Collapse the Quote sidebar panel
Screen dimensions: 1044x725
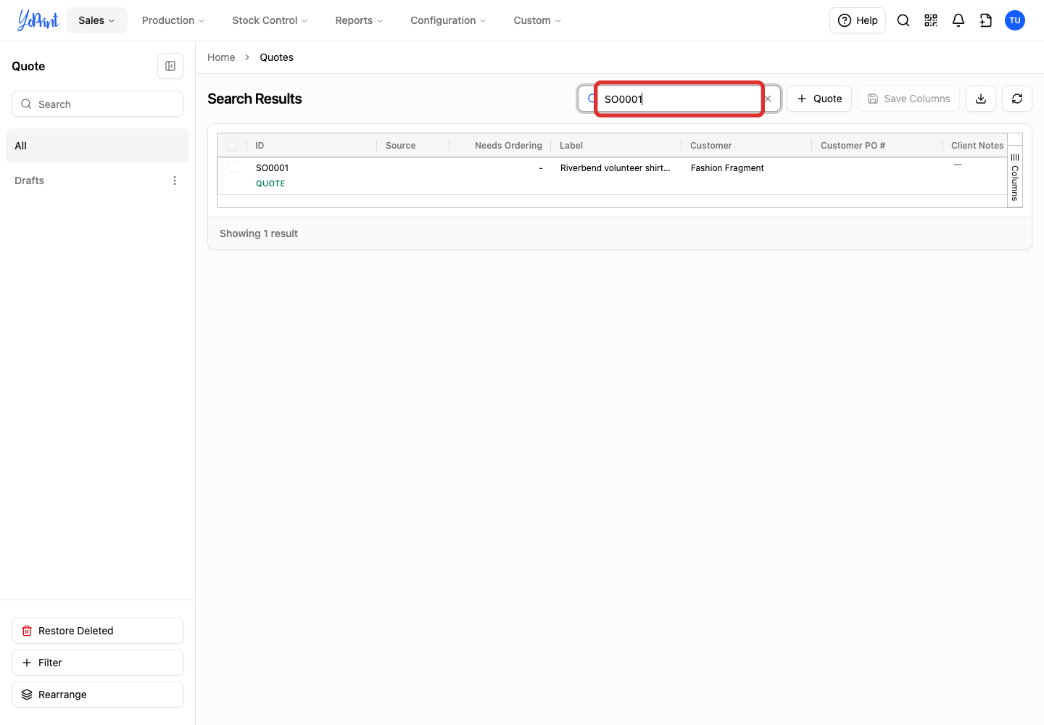coord(170,66)
